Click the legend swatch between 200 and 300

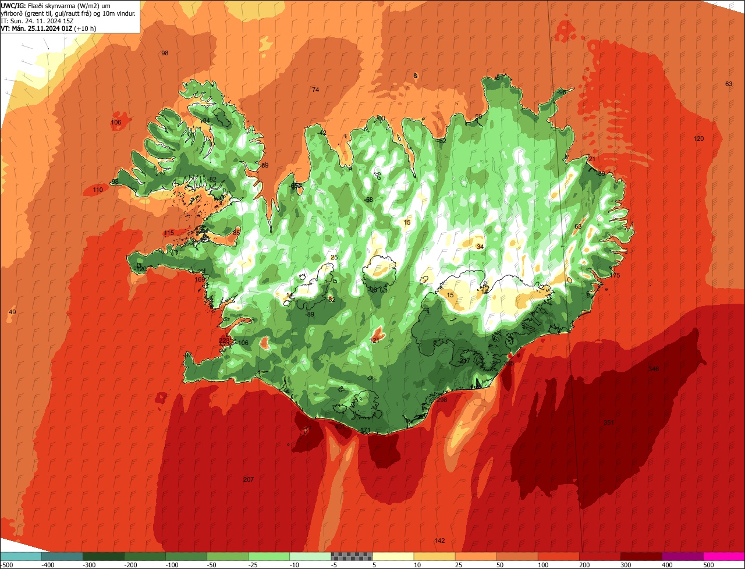click(599, 556)
